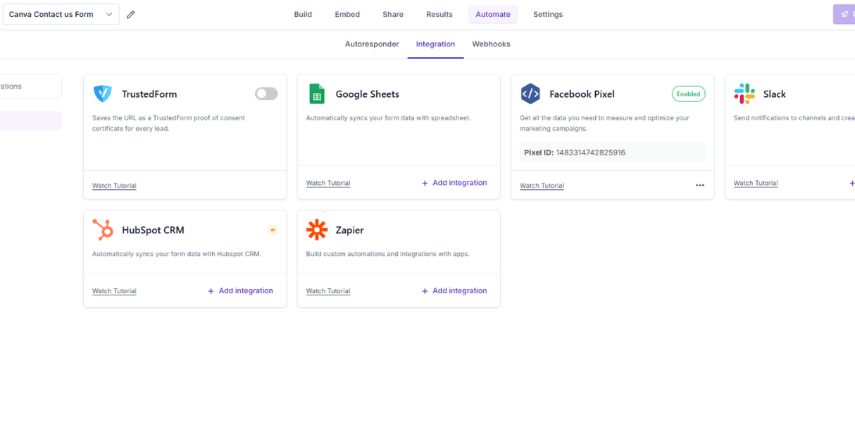This screenshot has width=855, height=443.
Task: Open the Results tab
Action: point(439,14)
